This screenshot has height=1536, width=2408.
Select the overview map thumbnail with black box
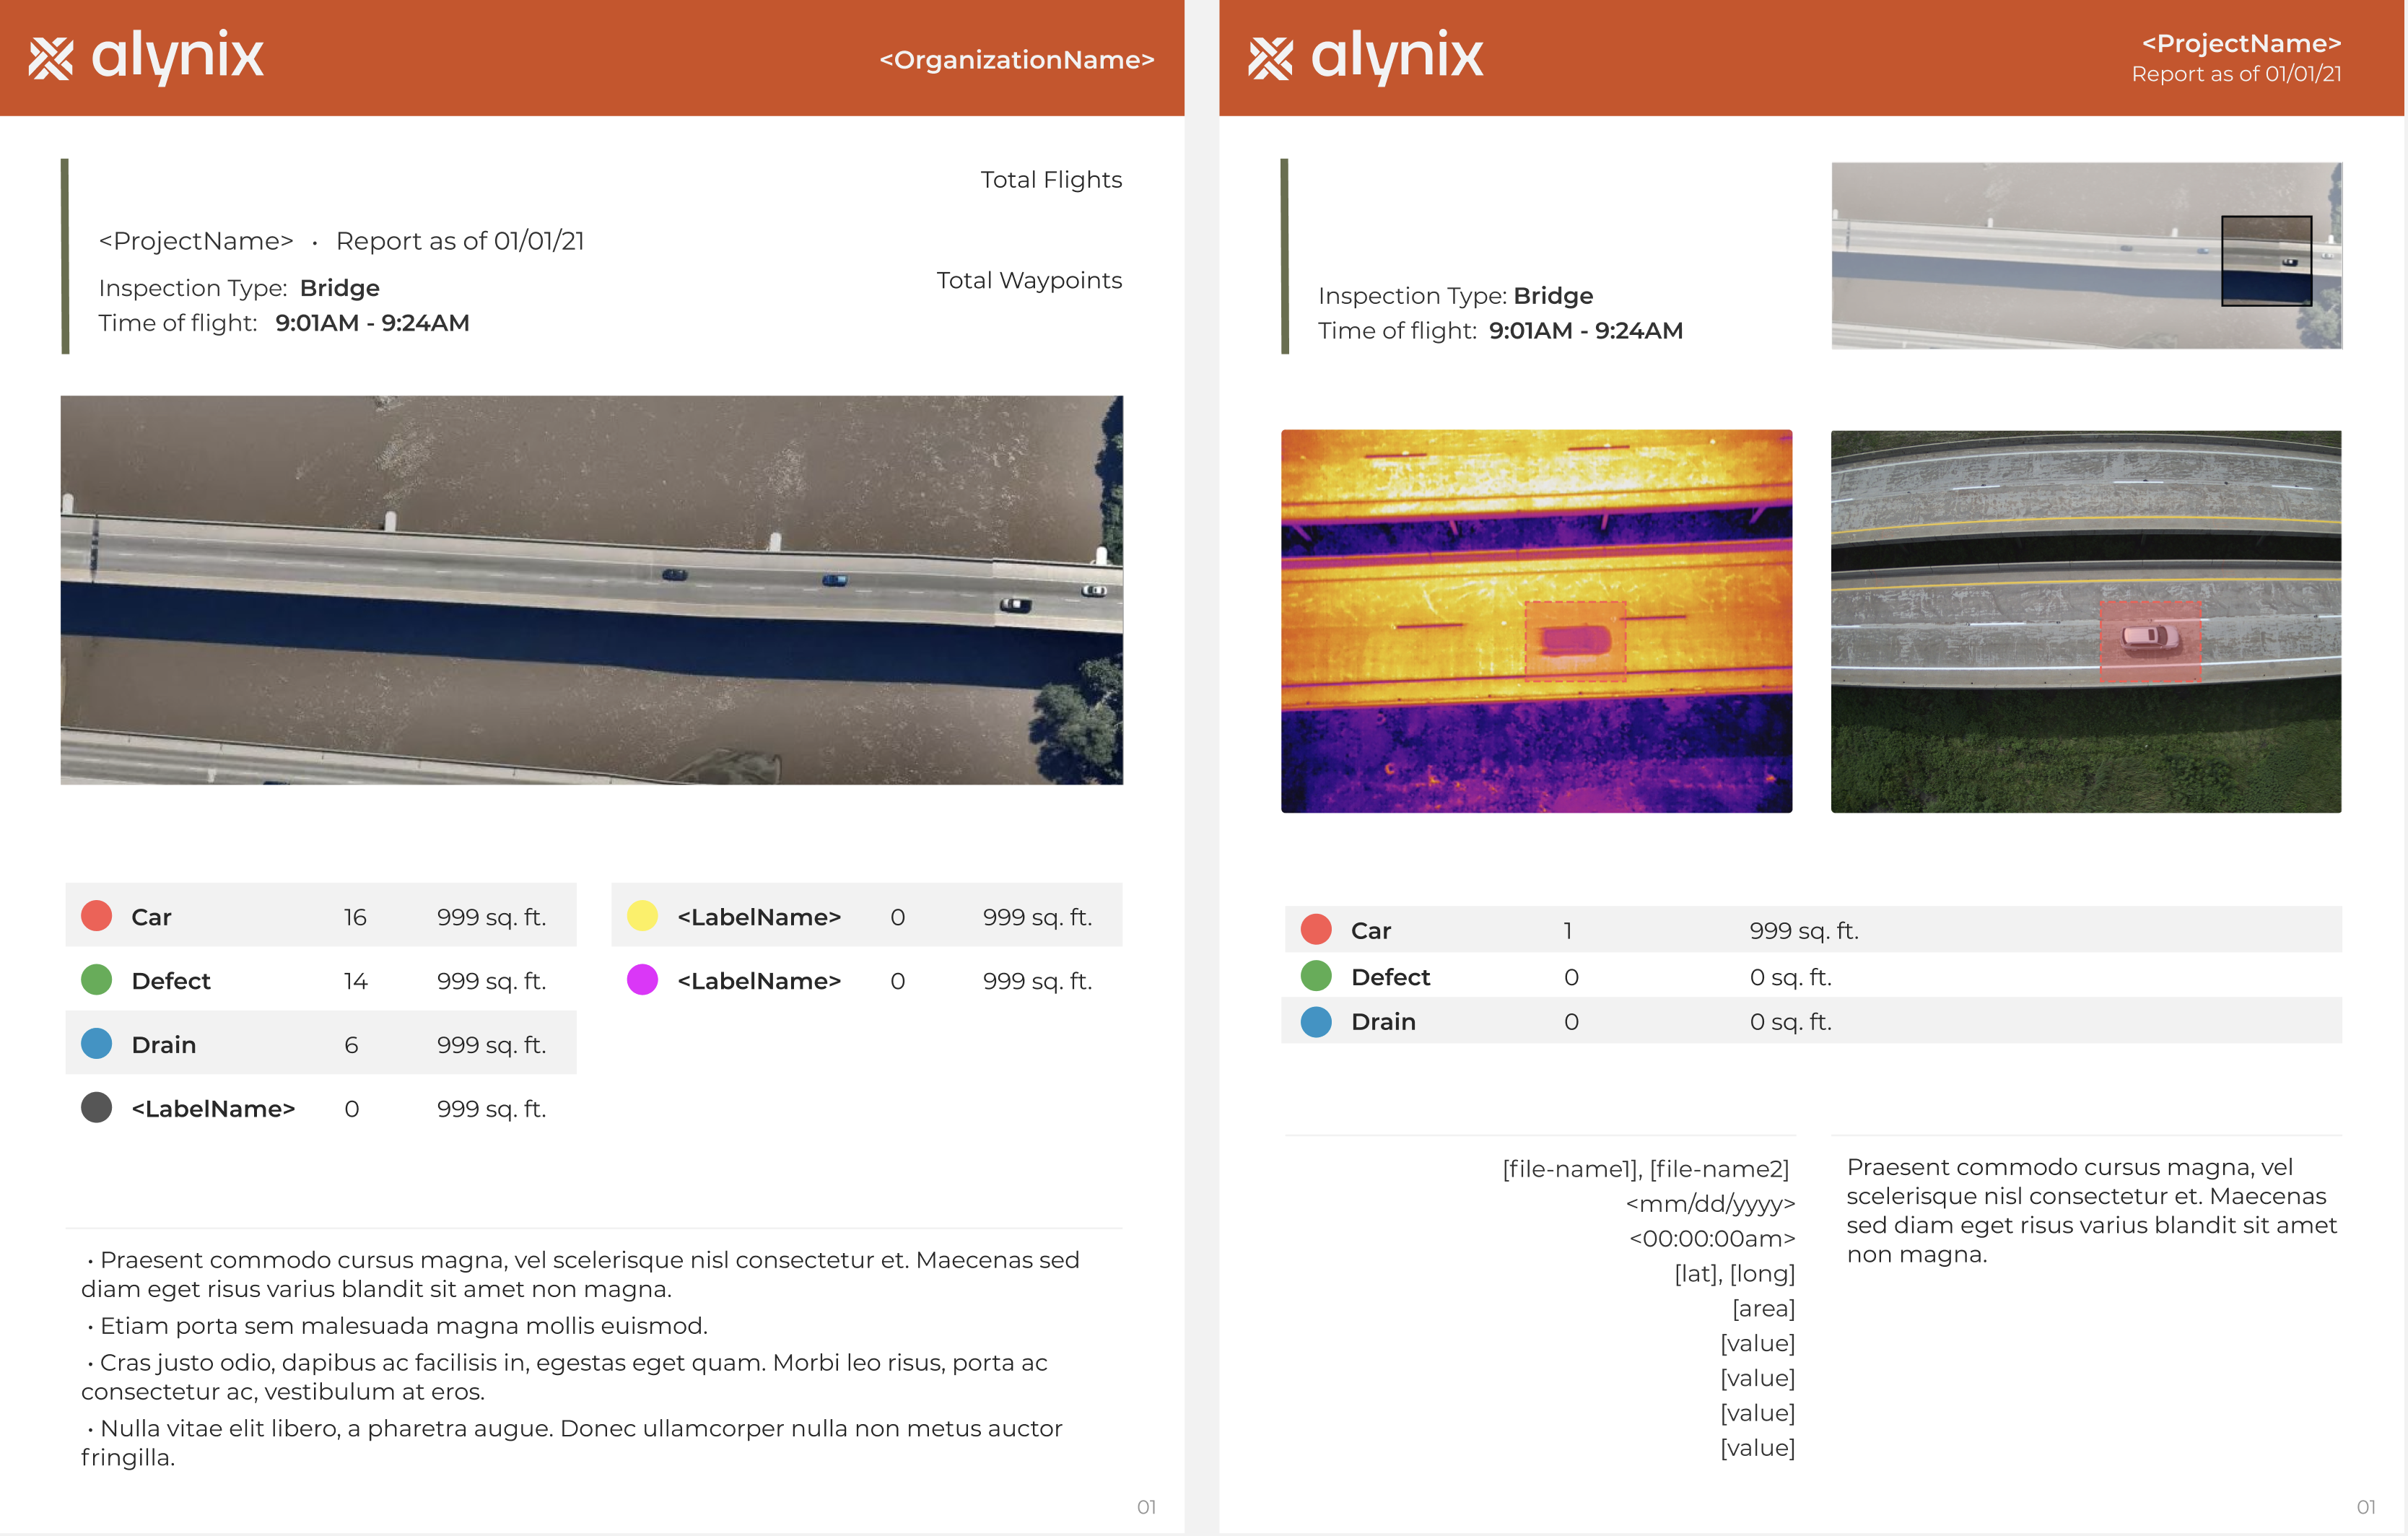pos(2086,256)
